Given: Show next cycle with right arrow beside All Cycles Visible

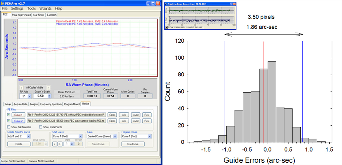Looking at the screenshot, I should point(48,88).
